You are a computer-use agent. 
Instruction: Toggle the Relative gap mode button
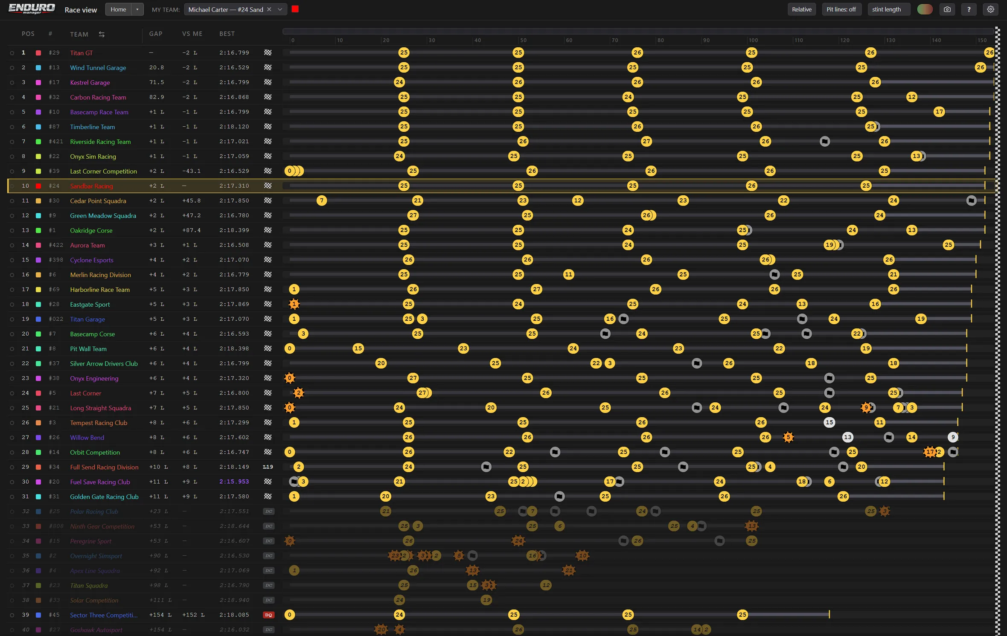point(802,9)
